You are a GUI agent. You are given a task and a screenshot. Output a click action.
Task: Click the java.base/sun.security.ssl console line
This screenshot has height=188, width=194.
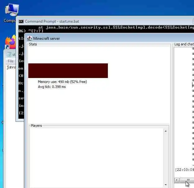point(116,27)
